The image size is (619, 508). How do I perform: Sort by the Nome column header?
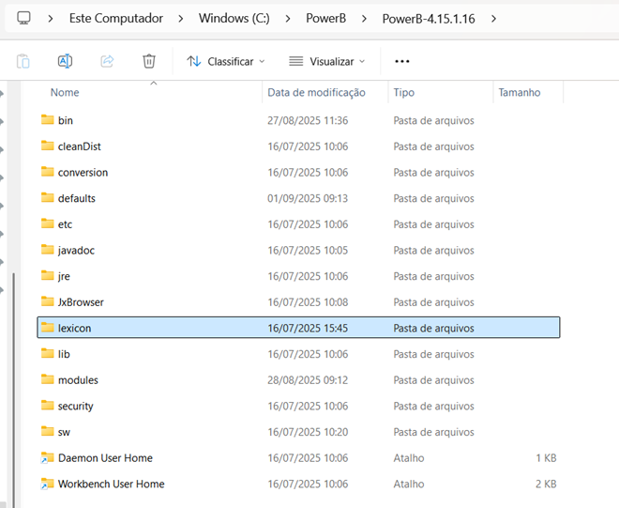[x=65, y=93]
